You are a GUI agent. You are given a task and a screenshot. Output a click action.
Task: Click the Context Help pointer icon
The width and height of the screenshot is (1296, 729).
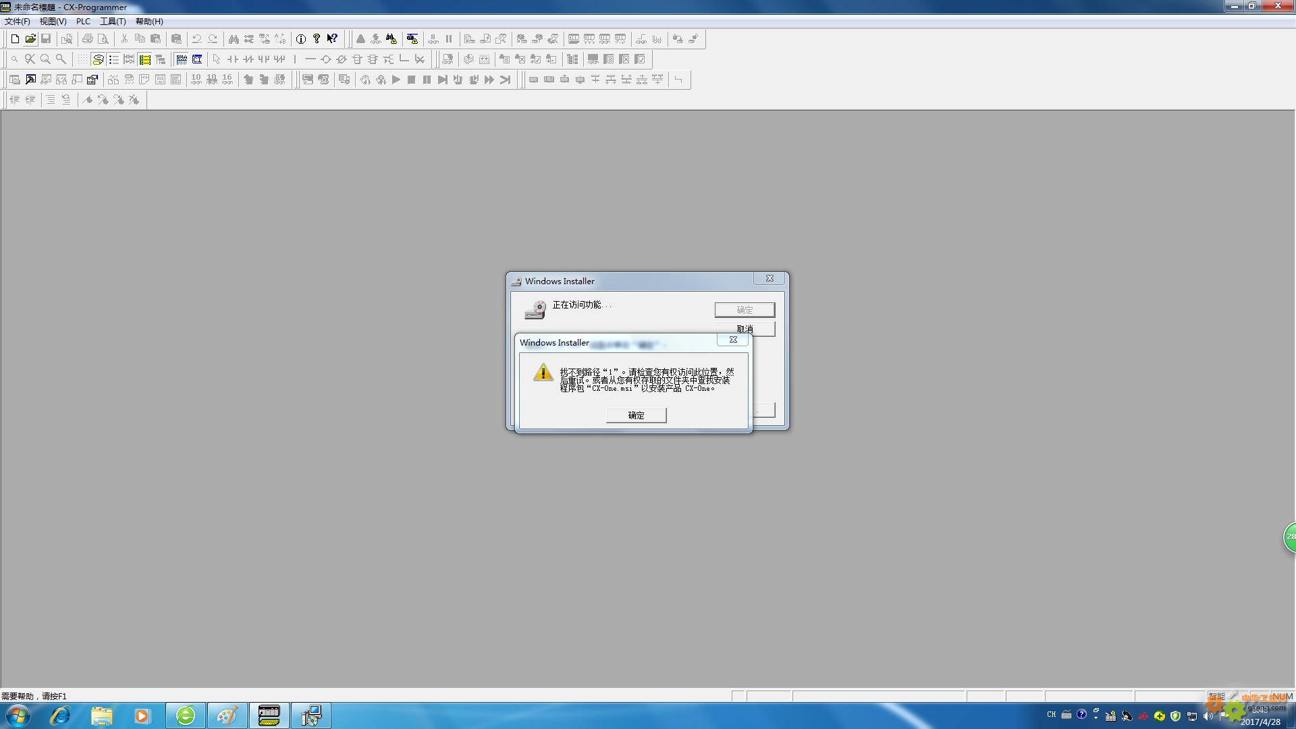coord(332,39)
